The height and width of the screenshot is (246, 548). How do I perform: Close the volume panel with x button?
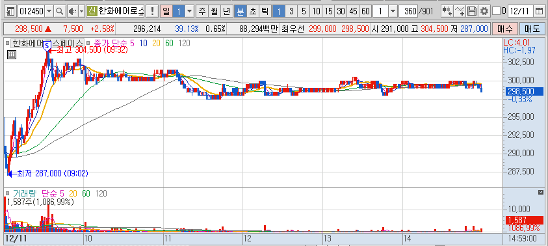pyautogui.click(x=541, y=193)
